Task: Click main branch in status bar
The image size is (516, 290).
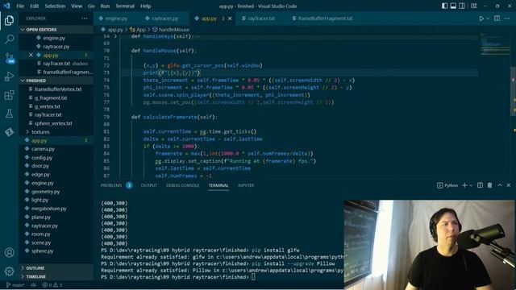Action: [15, 285]
